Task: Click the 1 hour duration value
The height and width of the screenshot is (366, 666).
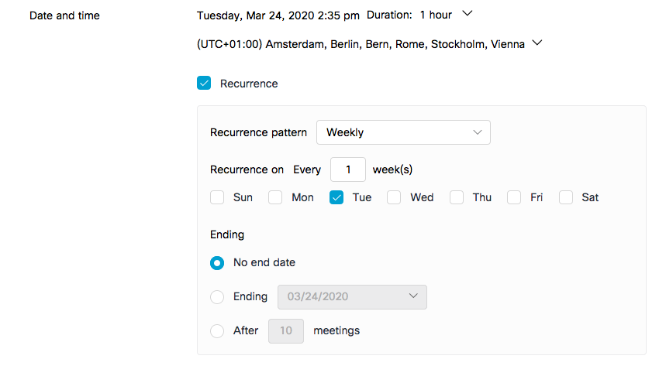Action: pyautogui.click(x=436, y=15)
